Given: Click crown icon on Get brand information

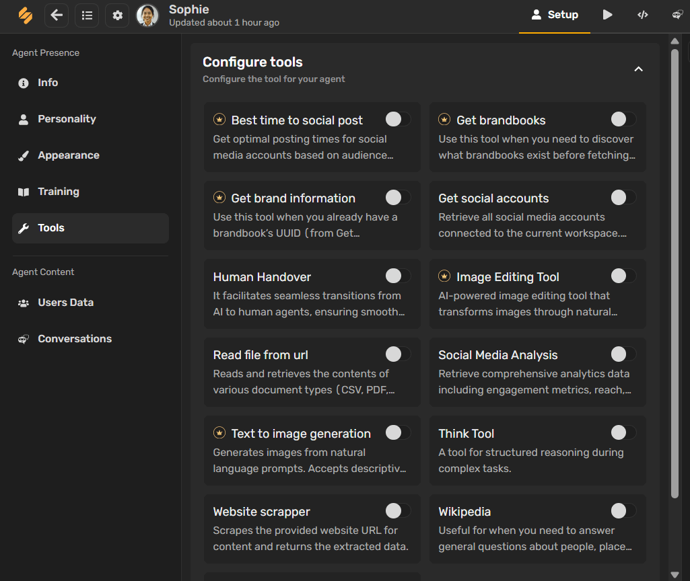Looking at the screenshot, I should (x=219, y=197).
